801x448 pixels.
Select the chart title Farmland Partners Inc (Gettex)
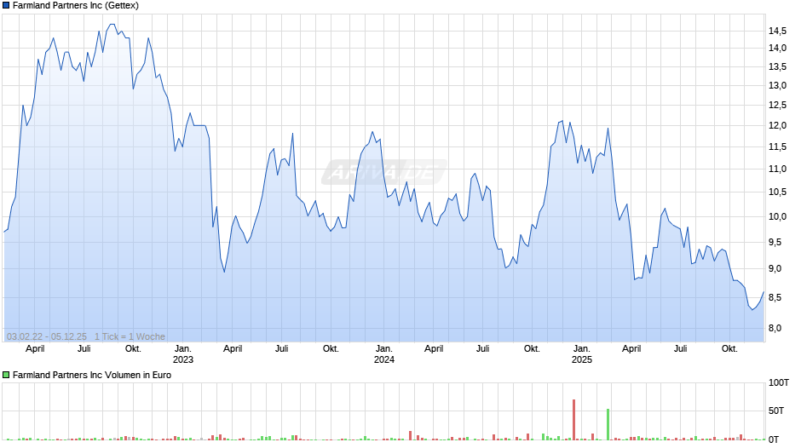(76, 6)
